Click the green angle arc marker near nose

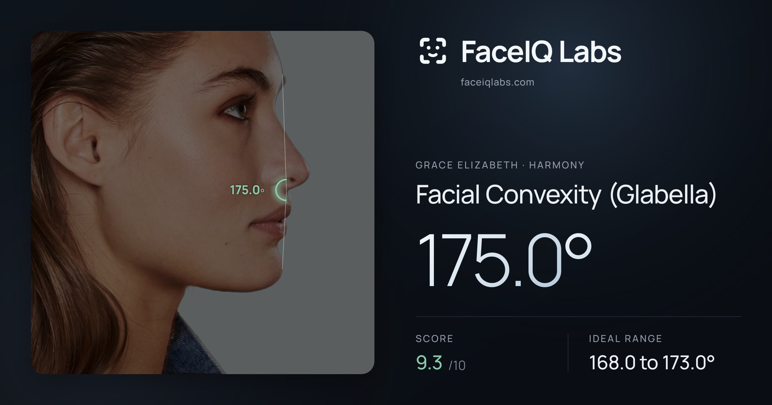pyautogui.click(x=281, y=190)
